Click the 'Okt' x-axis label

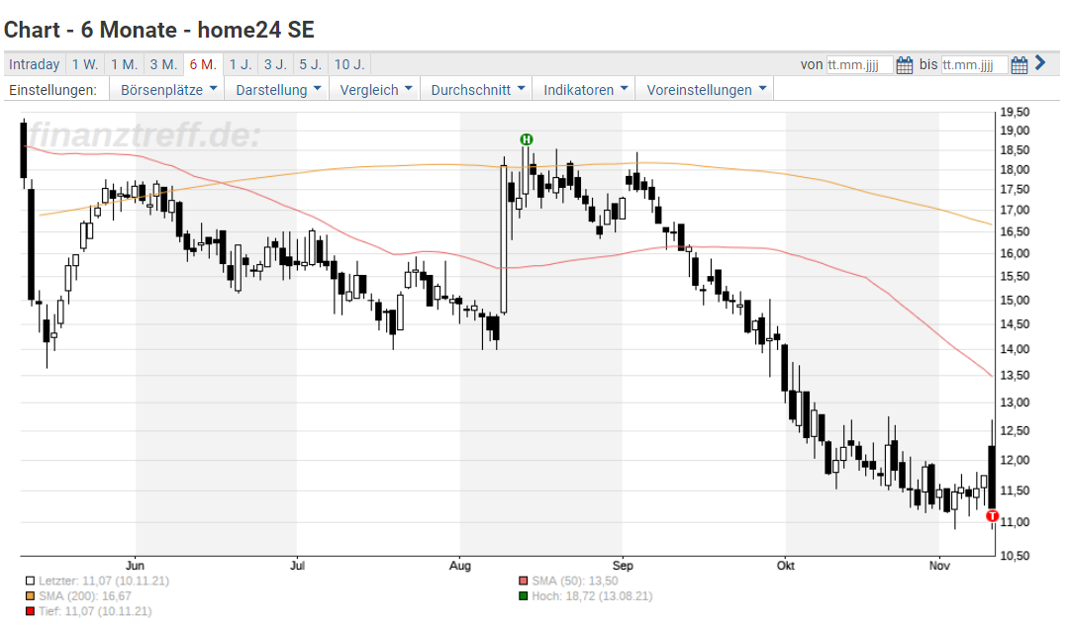pos(786,566)
